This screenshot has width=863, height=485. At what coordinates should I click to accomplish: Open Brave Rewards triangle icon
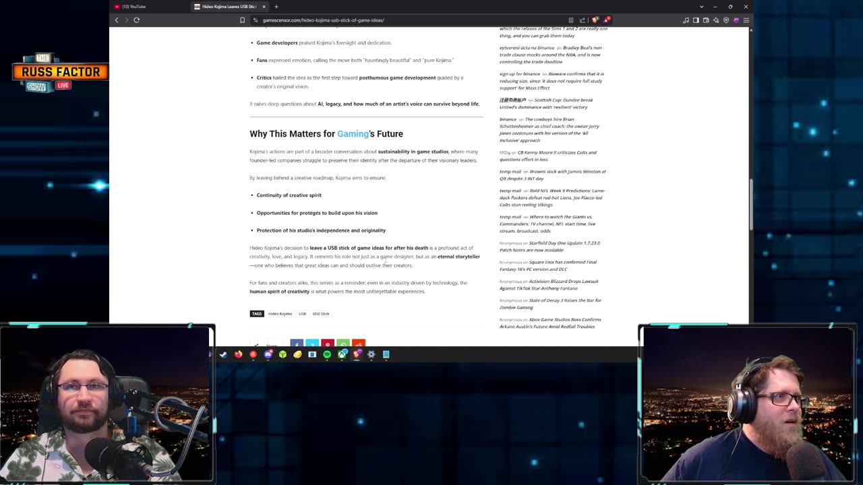(607, 20)
